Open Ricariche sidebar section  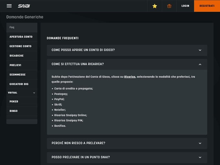17,56
